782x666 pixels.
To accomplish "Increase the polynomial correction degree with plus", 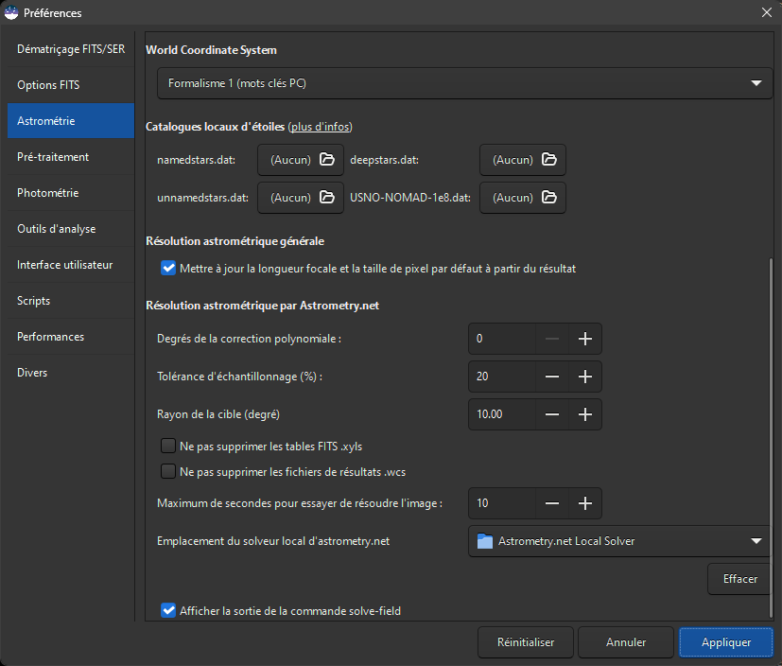I will pyautogui.click(x=584, y=339).
